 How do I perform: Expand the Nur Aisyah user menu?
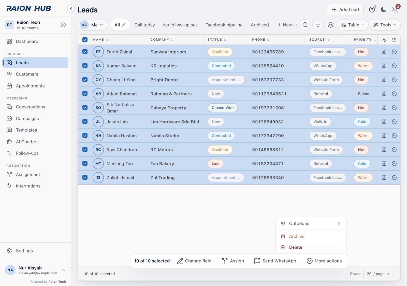pos(35,270)
